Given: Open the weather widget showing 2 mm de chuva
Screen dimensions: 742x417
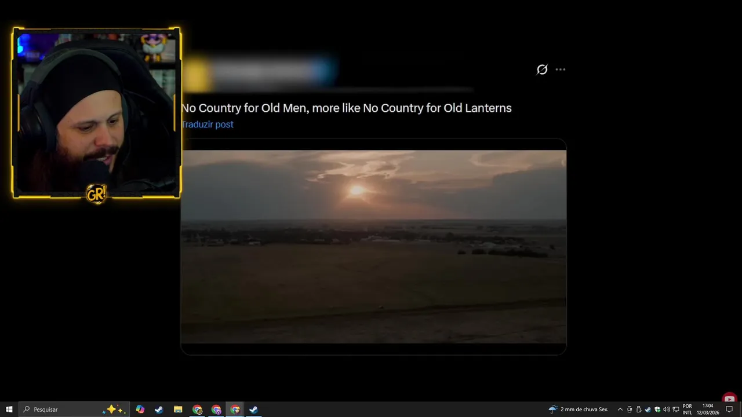Looking at the screenshot, I should pos(579,409).
